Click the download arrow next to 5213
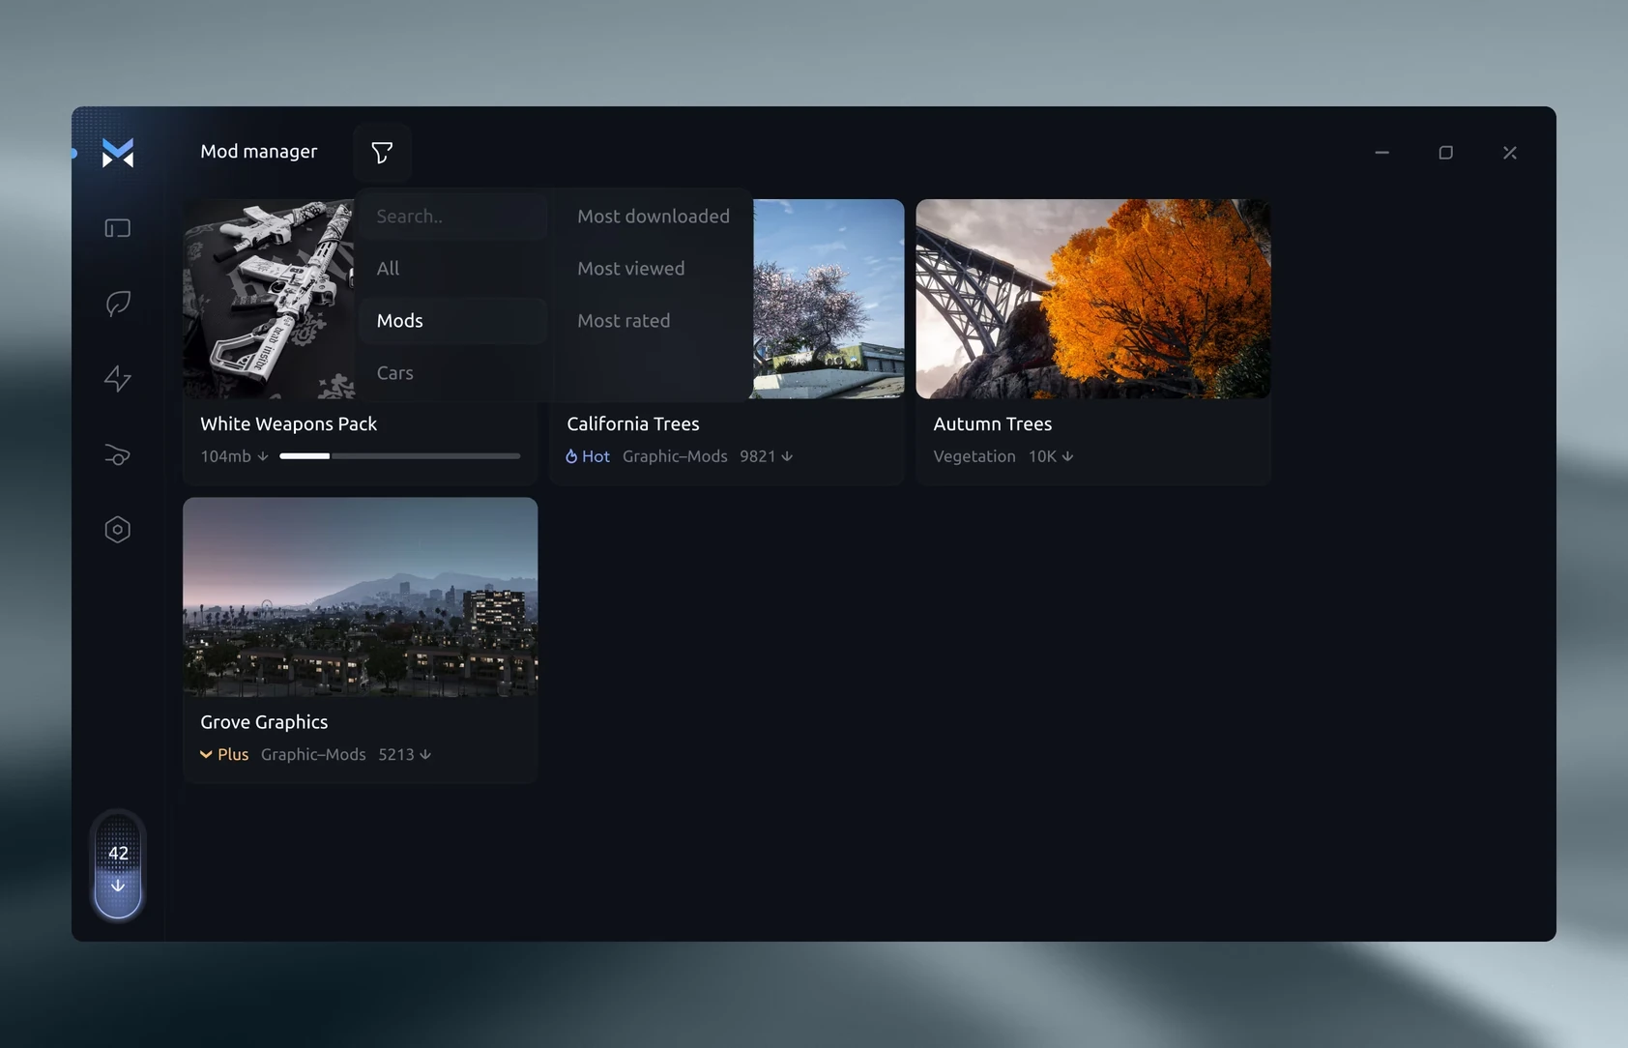This screenshot has width=1628, height=1048. [425, 754]
